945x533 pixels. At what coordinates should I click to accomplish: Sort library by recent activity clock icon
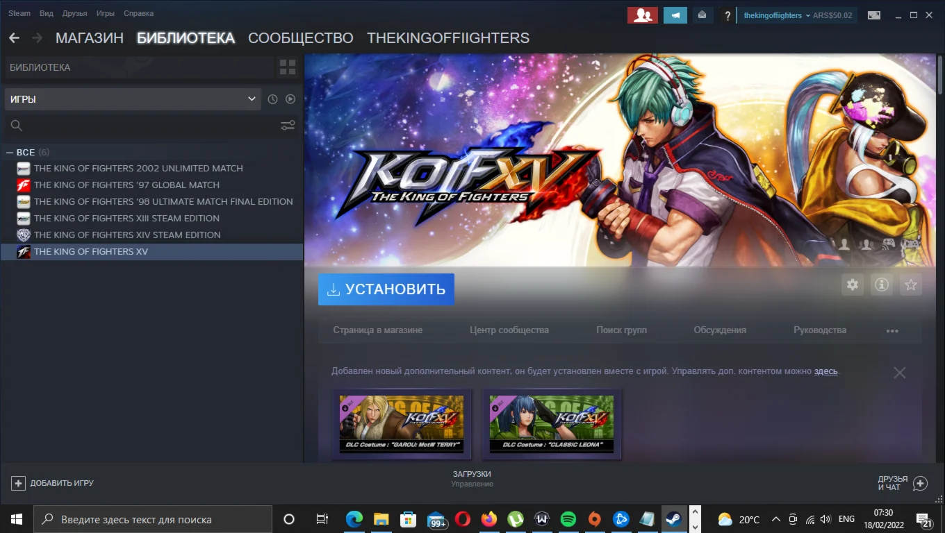(272, 99)
